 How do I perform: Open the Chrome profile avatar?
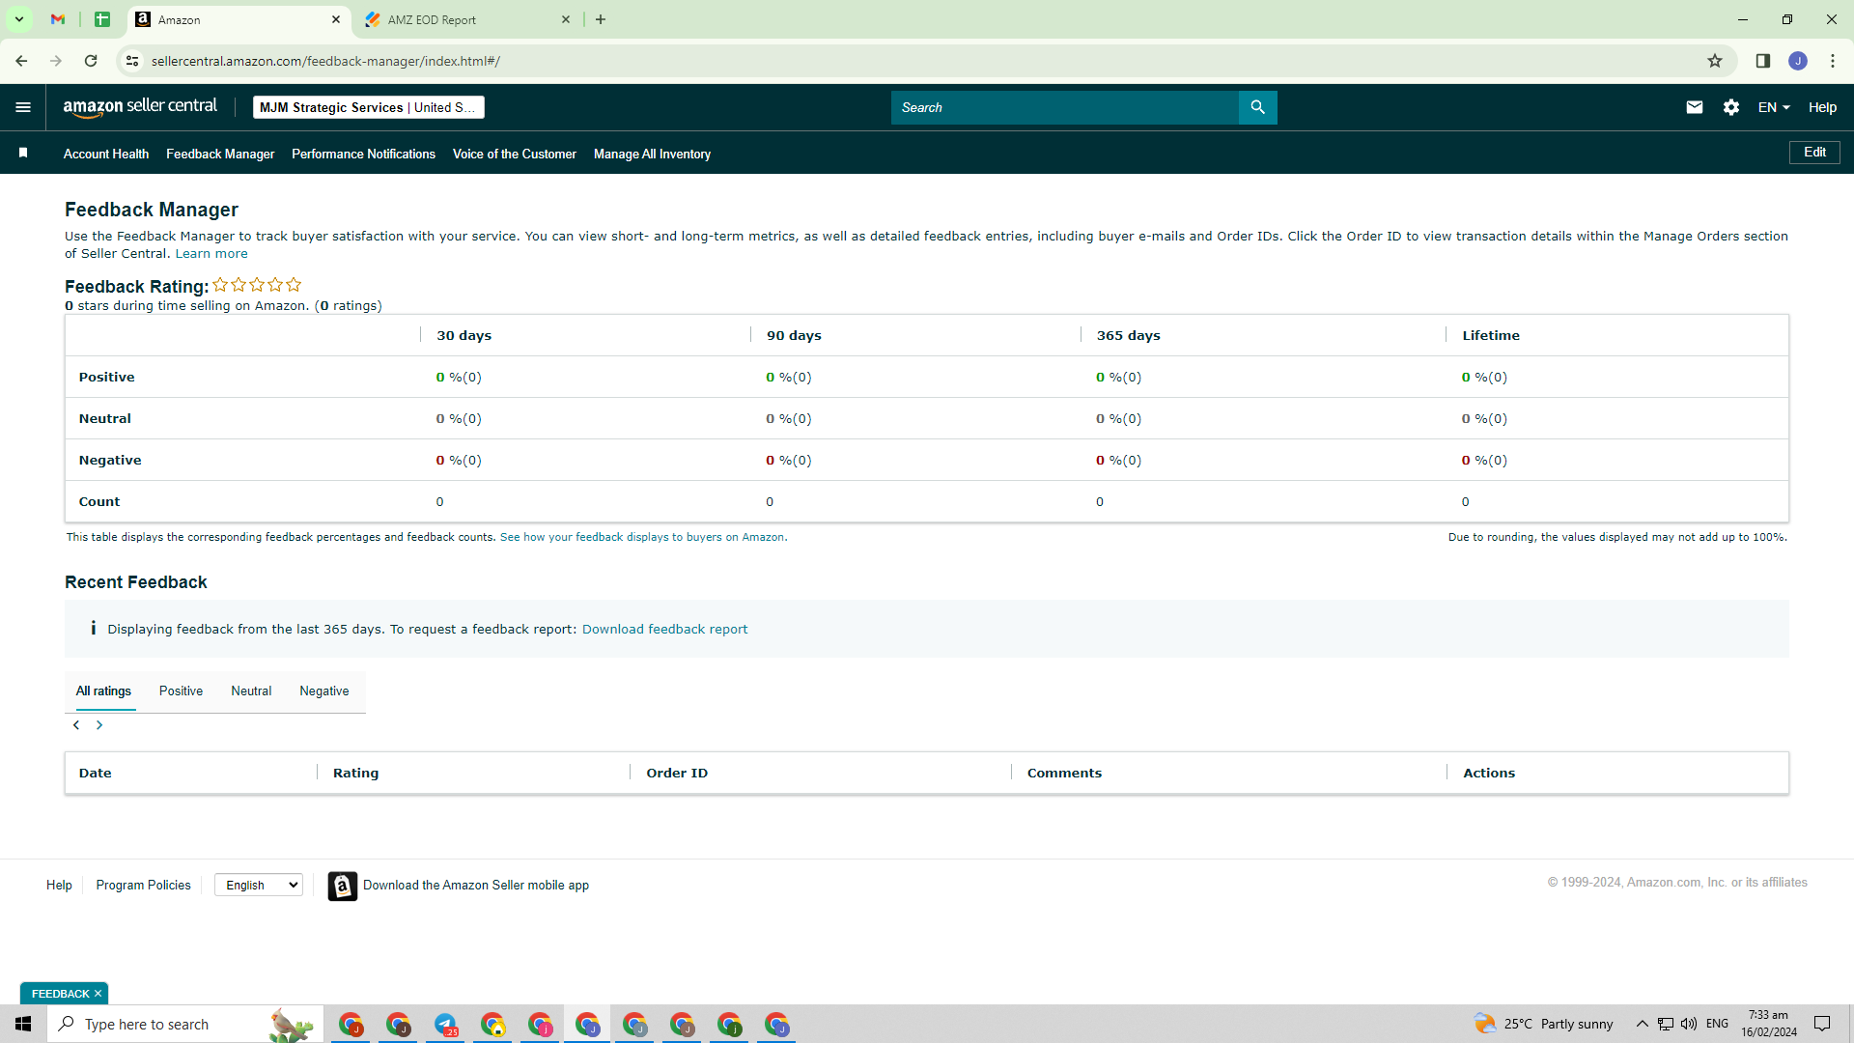[1798, 61]
